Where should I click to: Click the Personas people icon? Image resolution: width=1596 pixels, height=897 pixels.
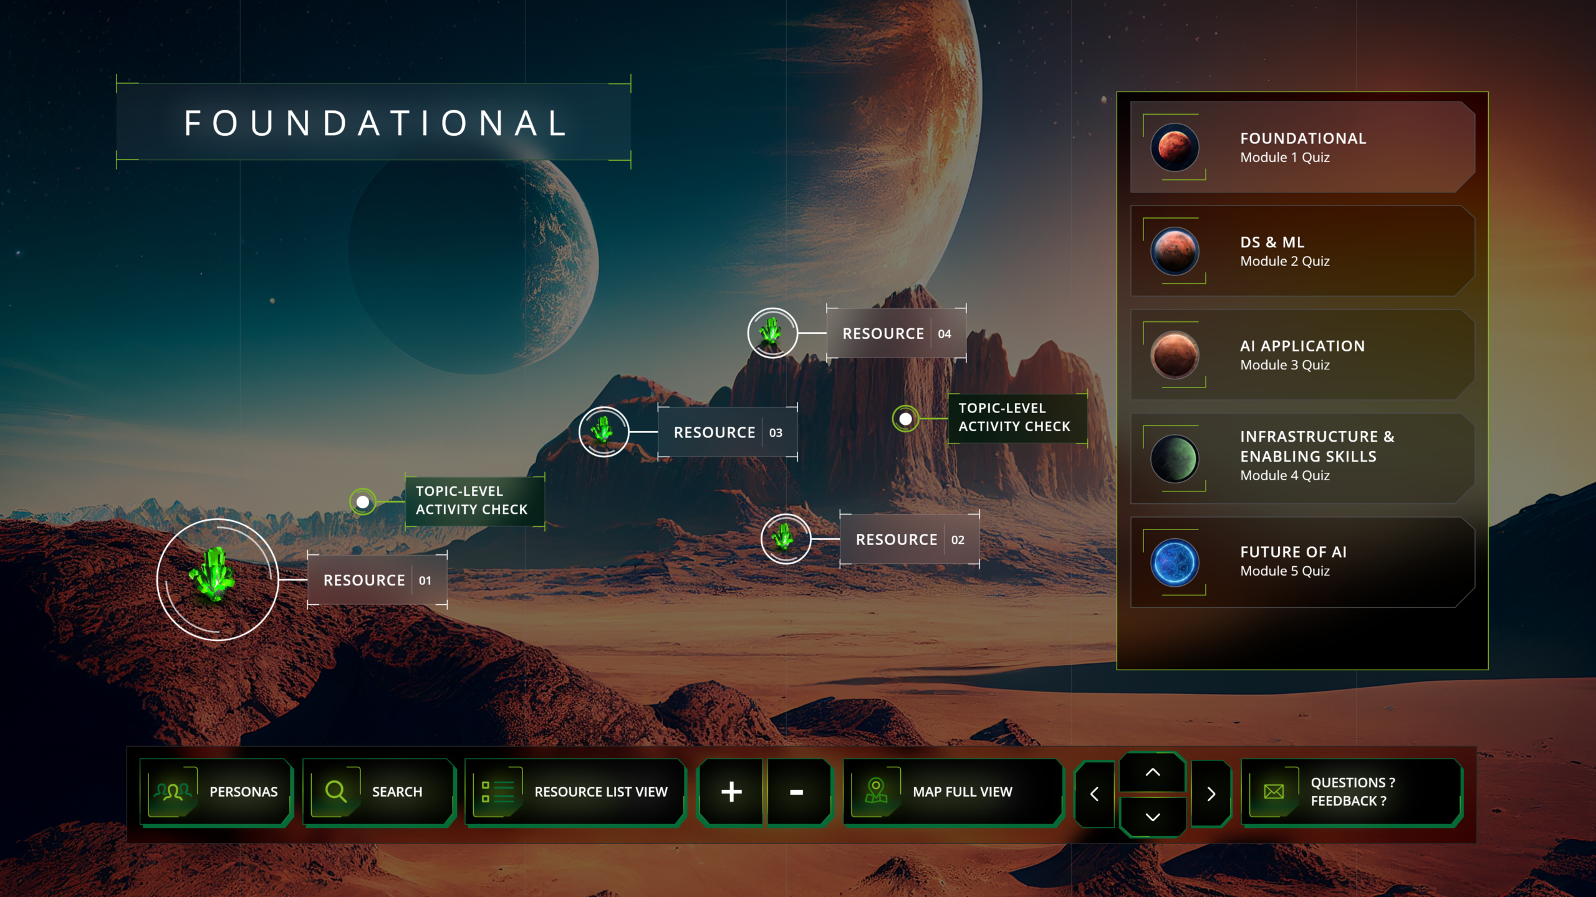(x=173, y=792)
